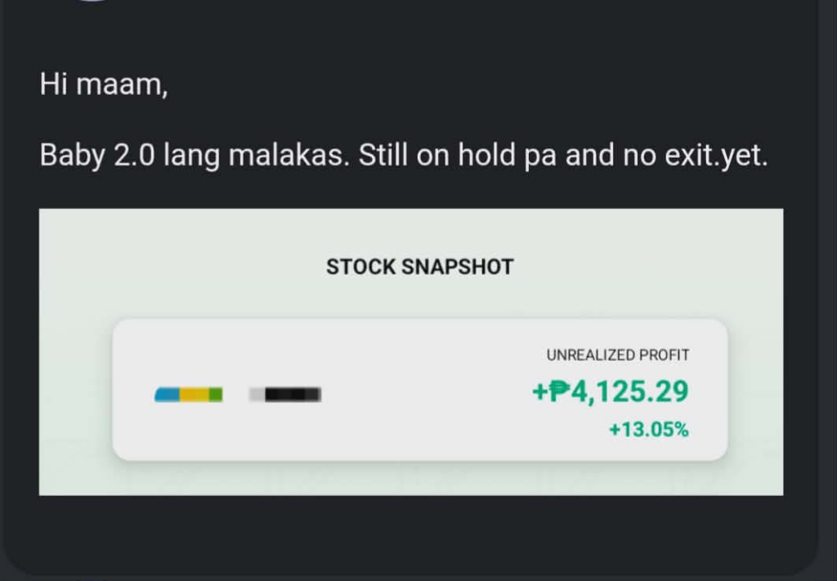Click the lighter strip along the right edge
Image resolution: width=837 pixels, height=581 pixels.
[x=828, y=286]
